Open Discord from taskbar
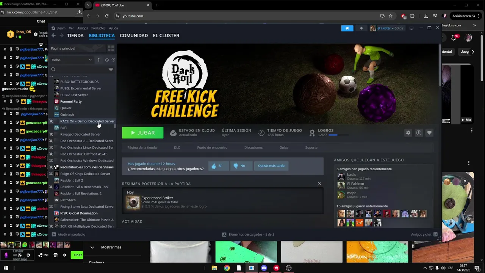485x273 pixels. coord(264,268)
